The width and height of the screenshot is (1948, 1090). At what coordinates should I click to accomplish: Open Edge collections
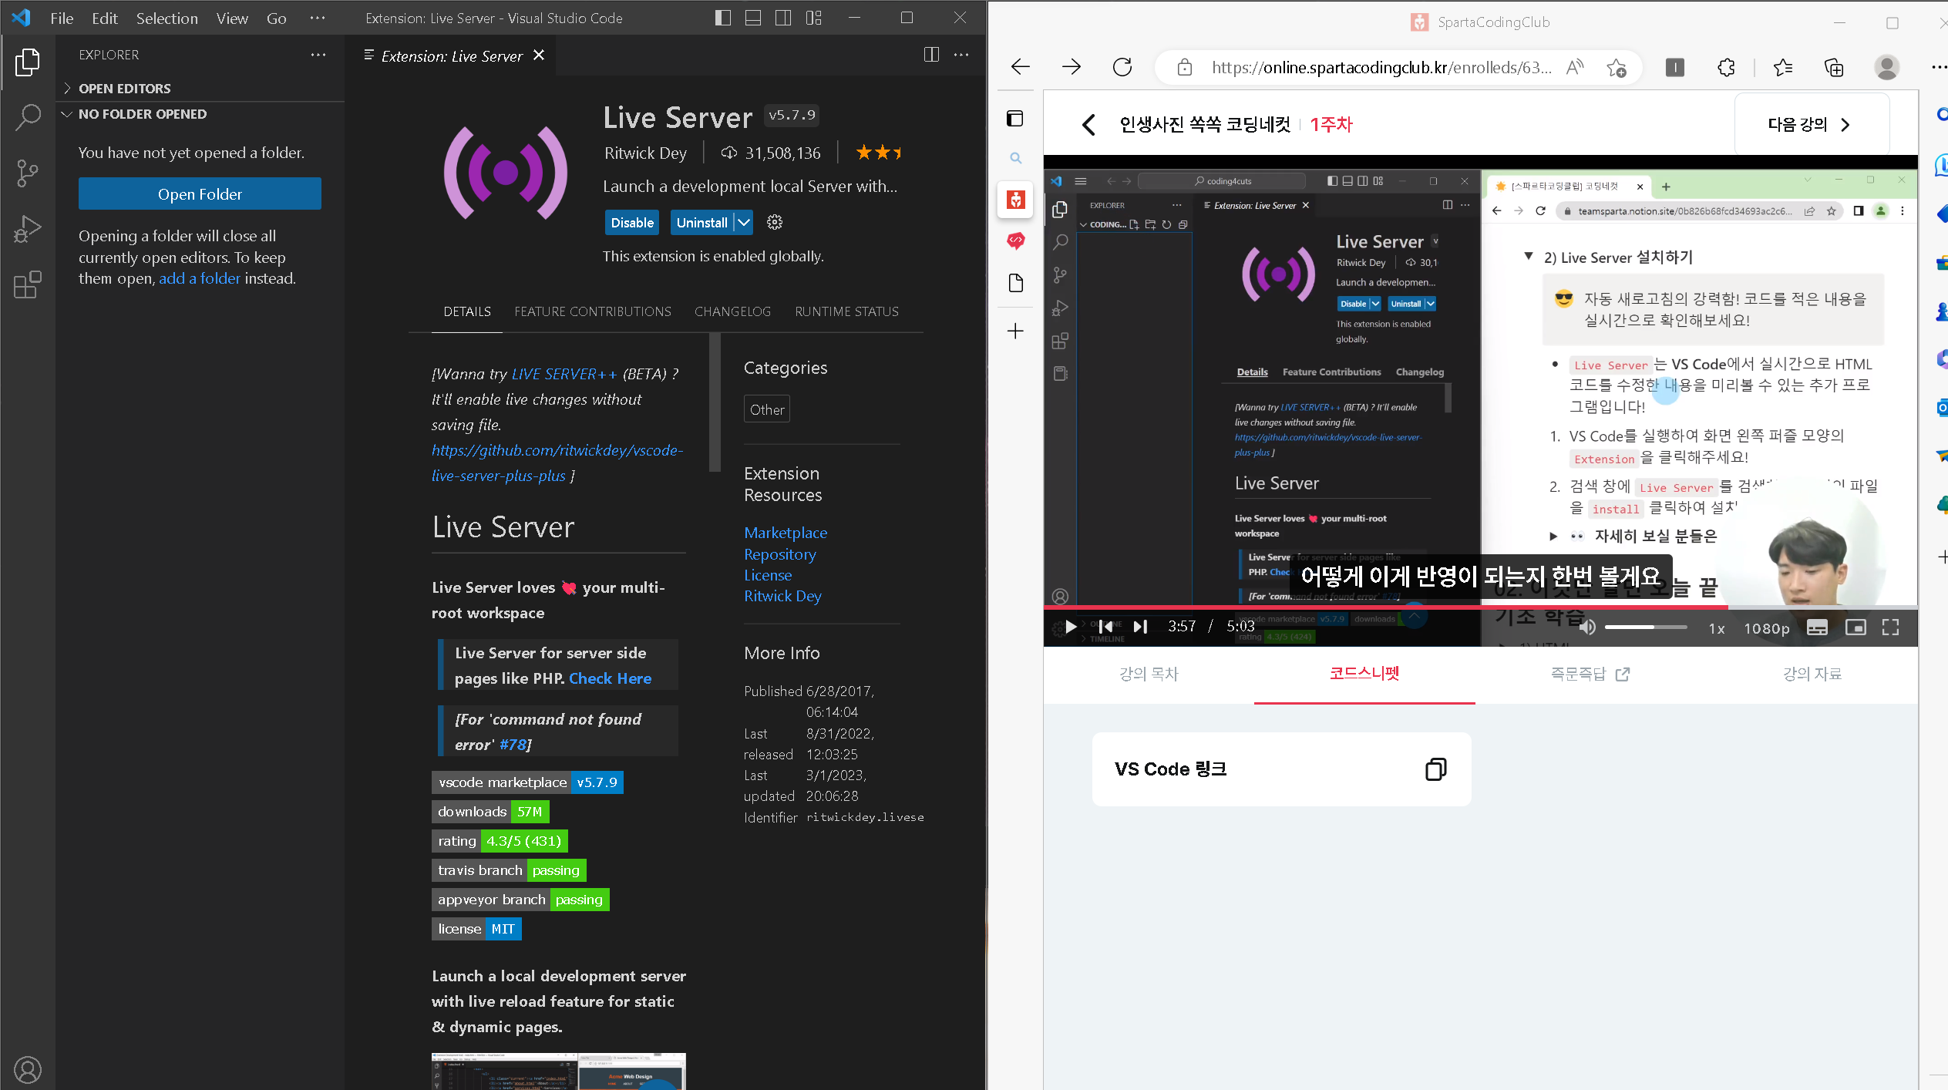tap(1835, 68)
